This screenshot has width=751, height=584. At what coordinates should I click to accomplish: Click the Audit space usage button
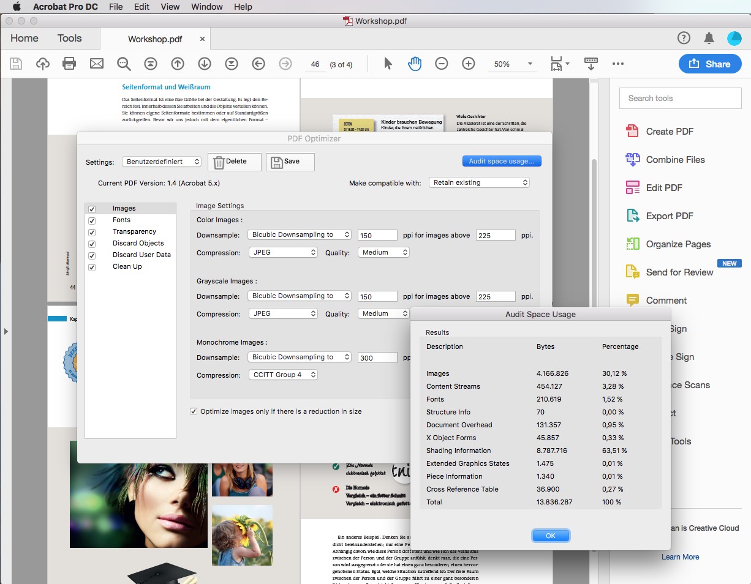pos(502,161)
